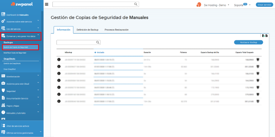Click the orange SW Hosting avatar icon
The image size is (275, 137).
(x=199, y=5)
